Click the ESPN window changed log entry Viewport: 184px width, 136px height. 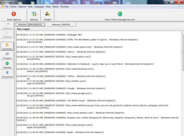[77, 39]
